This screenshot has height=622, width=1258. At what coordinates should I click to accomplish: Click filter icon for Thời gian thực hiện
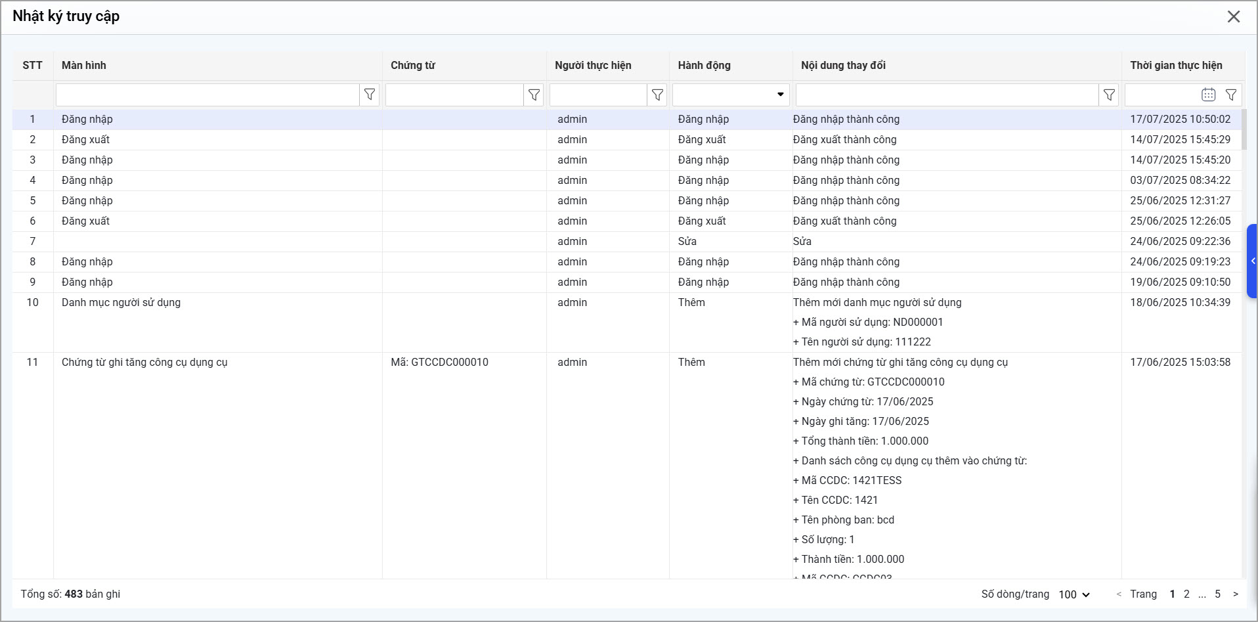(x=1231, y=95)
